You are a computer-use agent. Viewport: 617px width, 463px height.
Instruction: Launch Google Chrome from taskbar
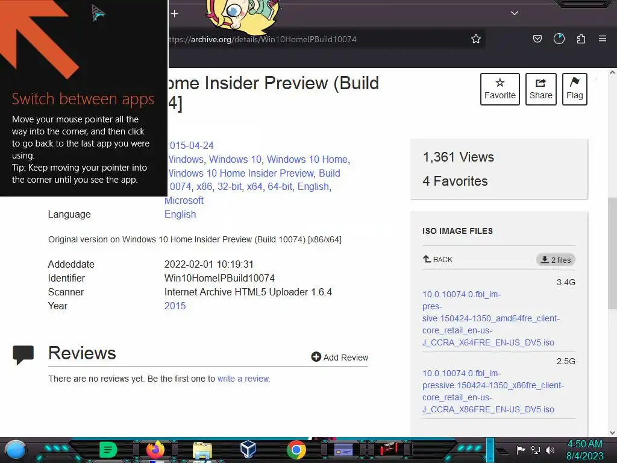coord(296,450)
